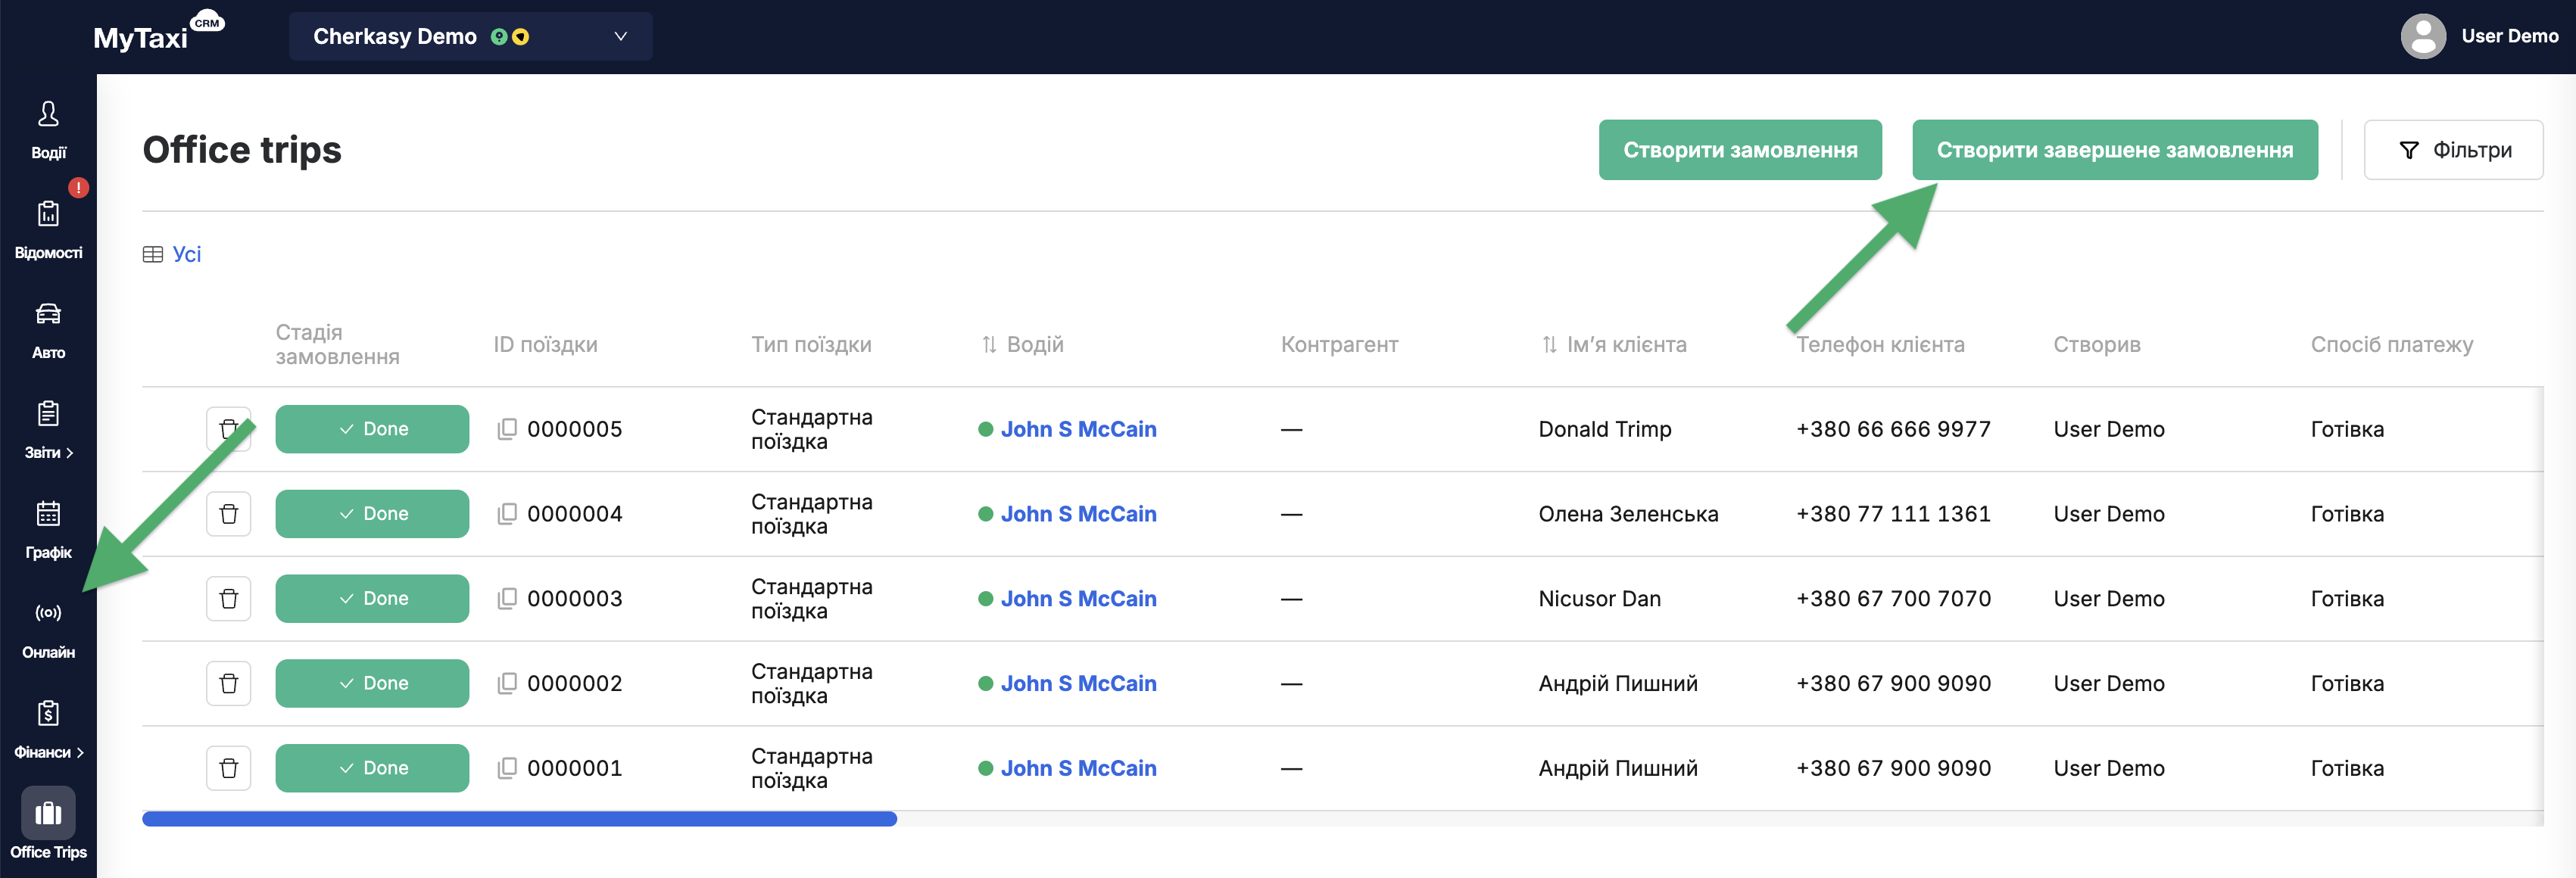This screenshot has width=2576, height=878.
Task: Select the Усі view tab
Action: pyautogui.click(x=187, y=254)
